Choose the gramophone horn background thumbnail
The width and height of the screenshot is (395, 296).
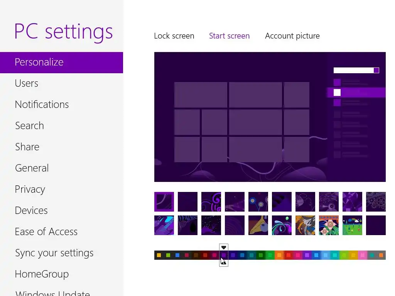point(258,225)
